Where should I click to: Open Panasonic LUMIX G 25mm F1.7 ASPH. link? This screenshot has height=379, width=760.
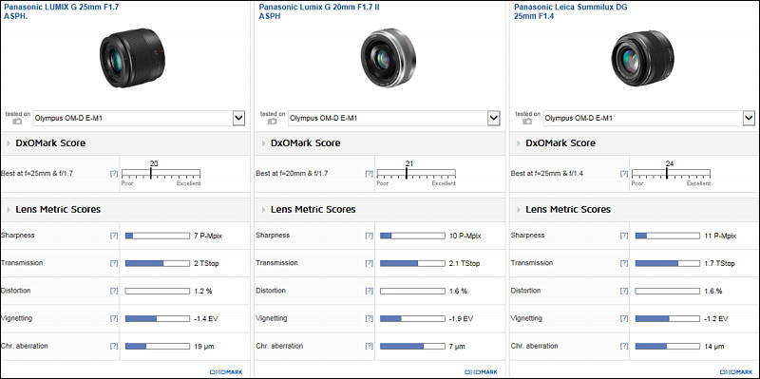62,11
